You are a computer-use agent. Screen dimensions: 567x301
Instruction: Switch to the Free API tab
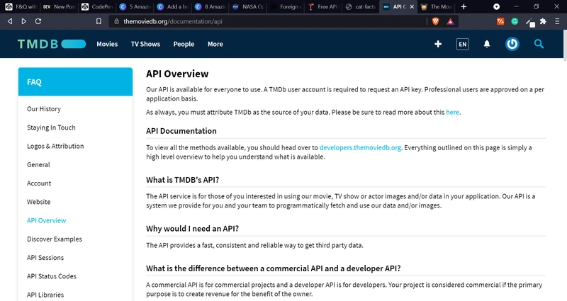point(323,6)
